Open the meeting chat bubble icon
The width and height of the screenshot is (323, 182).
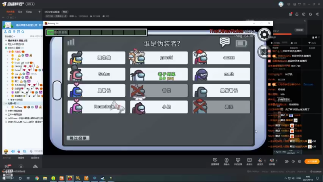pos(224,42)
